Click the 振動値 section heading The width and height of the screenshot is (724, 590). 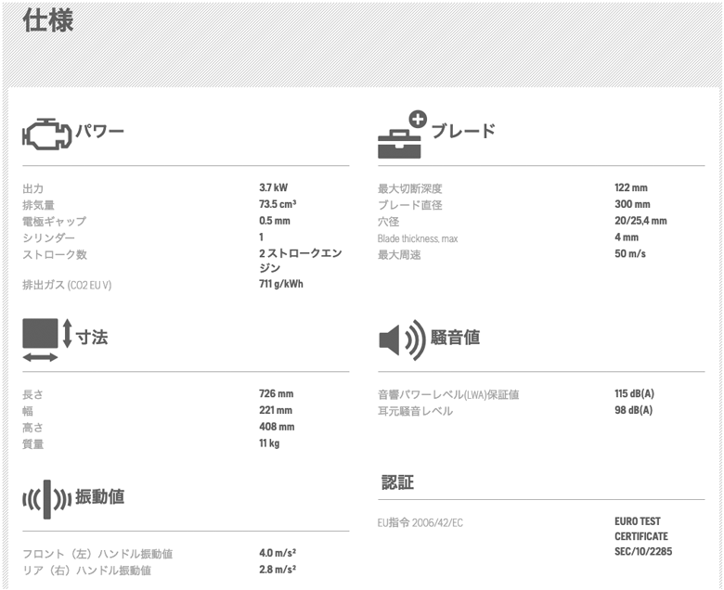point(99,497)
